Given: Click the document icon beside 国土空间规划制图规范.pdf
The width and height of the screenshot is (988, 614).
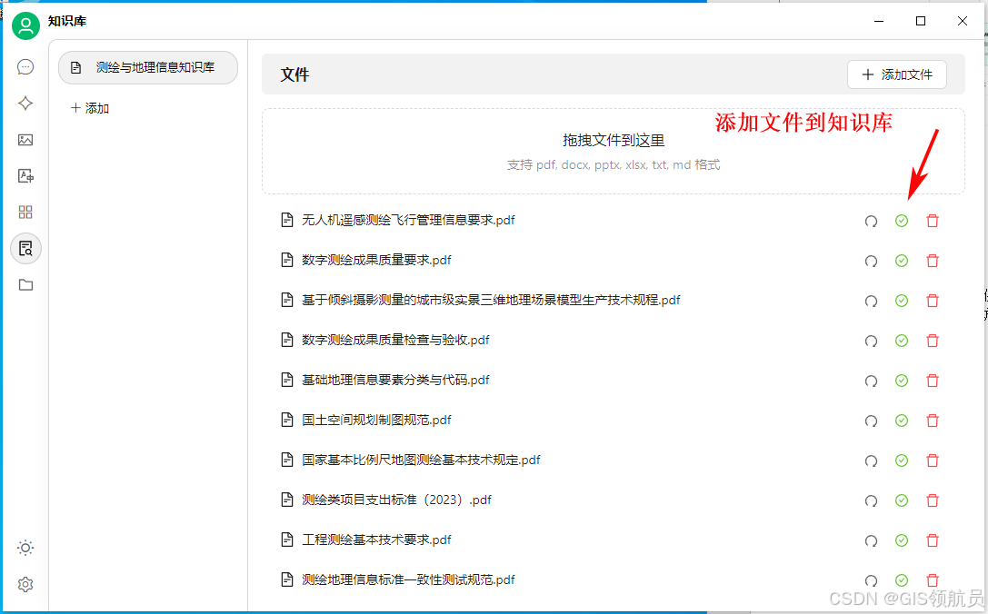Looking at the screenshot, I should tap(286, 420).
